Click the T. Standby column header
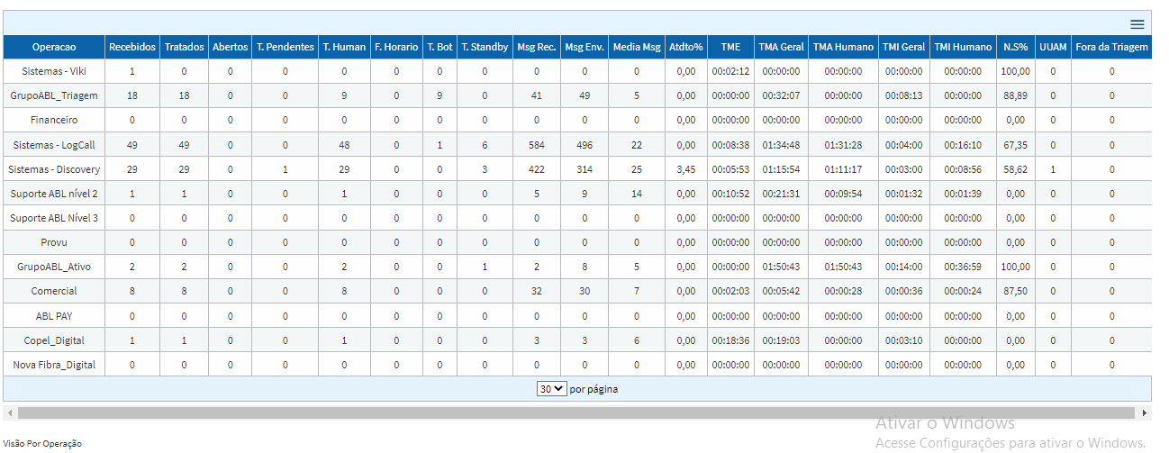This screenshot has width=1169, height=453. [485, 47]
